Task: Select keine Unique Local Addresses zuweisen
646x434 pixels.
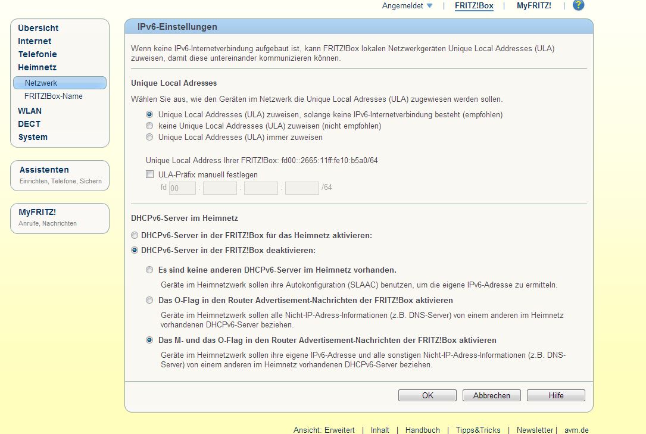Action: [x=149, y=126]
